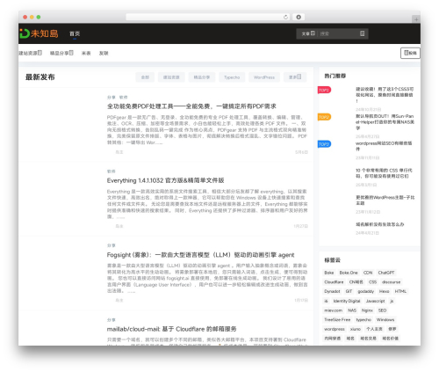
Task: Open the 域名解析没有生效怎么办 post
Action: tap(380, 224)
